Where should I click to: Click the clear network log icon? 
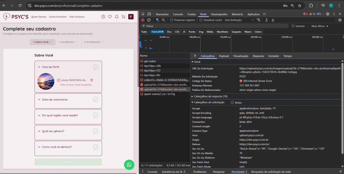coord(149,20)
